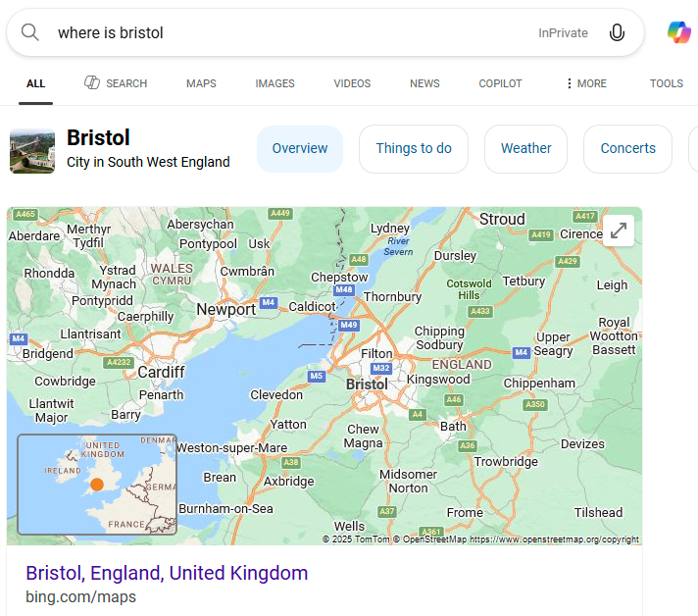Click the A36 road shield on map

[x=468, y=445]
